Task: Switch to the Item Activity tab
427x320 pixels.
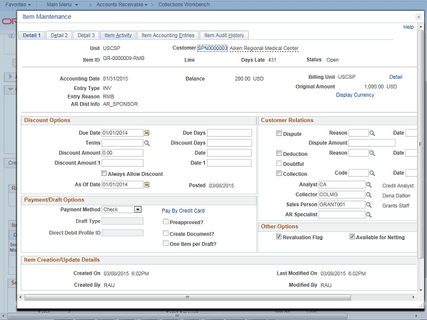Action: pyautogui.click(x=118, y=35)
